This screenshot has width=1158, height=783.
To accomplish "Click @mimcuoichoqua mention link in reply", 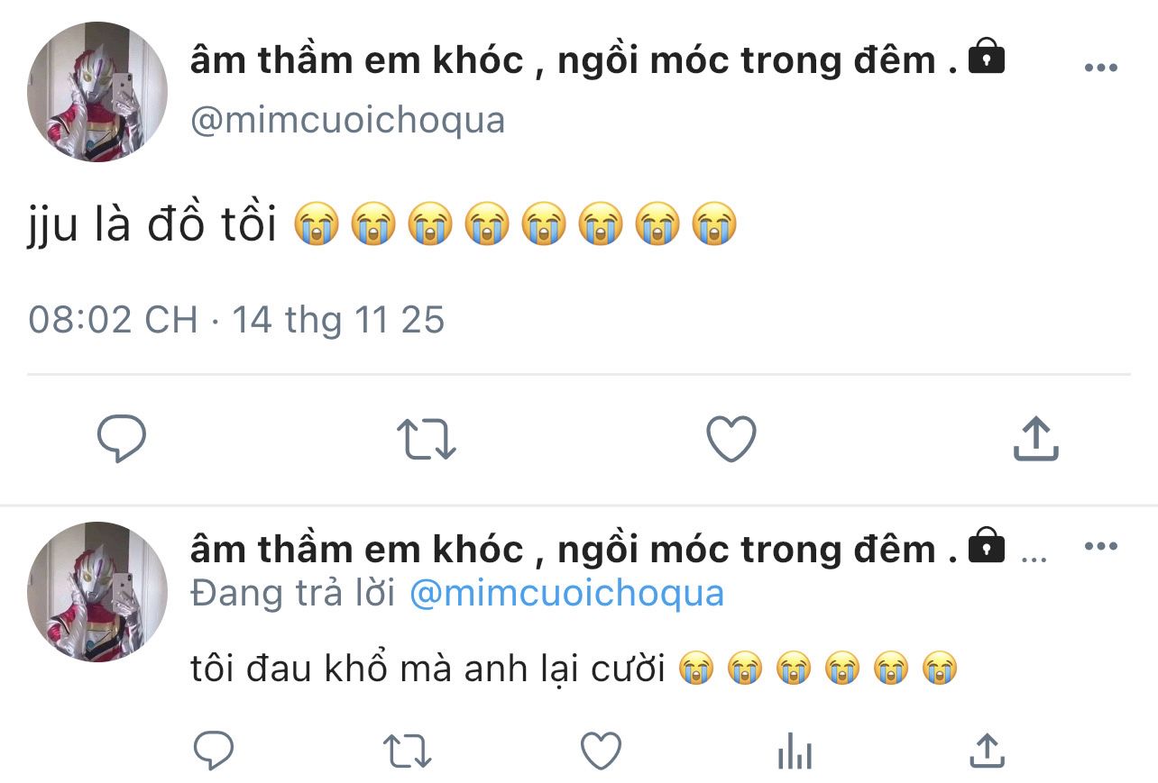I will [x=566, y=594].
